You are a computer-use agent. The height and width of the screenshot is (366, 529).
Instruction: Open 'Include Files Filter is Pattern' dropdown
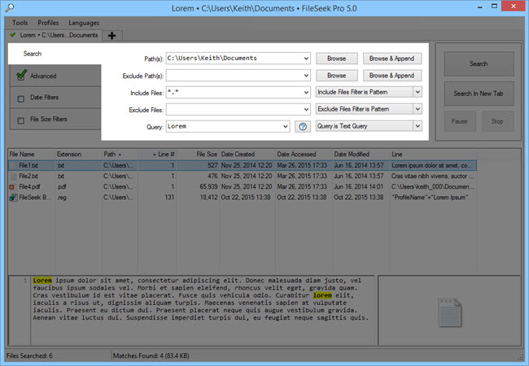pyautogui.click(x=369, y=92)
